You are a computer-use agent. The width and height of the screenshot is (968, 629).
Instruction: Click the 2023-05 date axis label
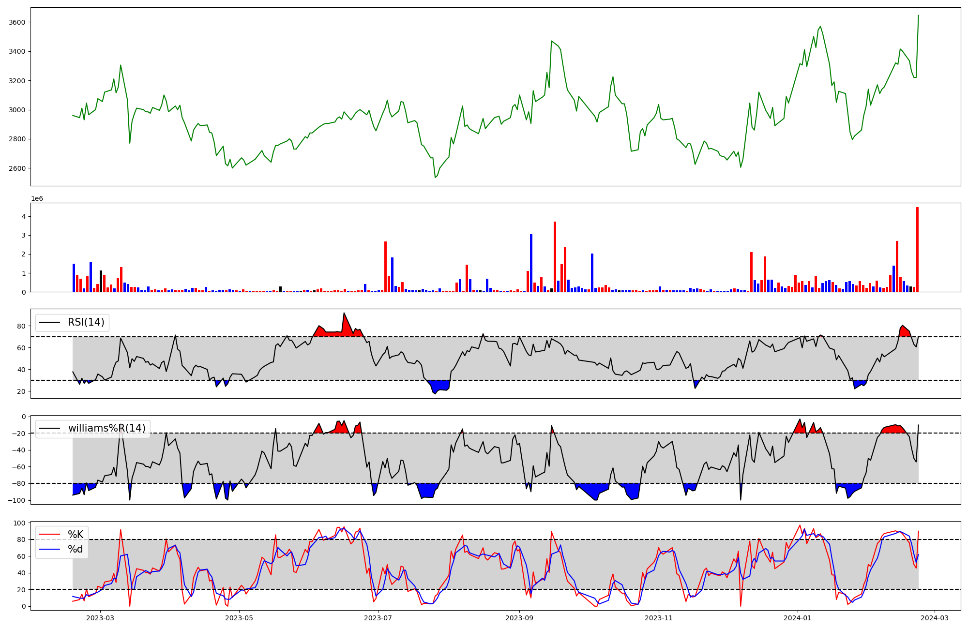pyautogui.click(x=239, y=618)
